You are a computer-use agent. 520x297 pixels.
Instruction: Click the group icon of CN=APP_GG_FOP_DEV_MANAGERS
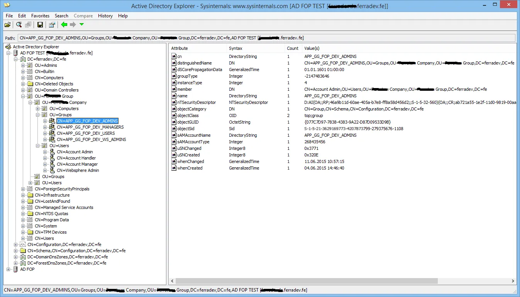pos(52,127)
